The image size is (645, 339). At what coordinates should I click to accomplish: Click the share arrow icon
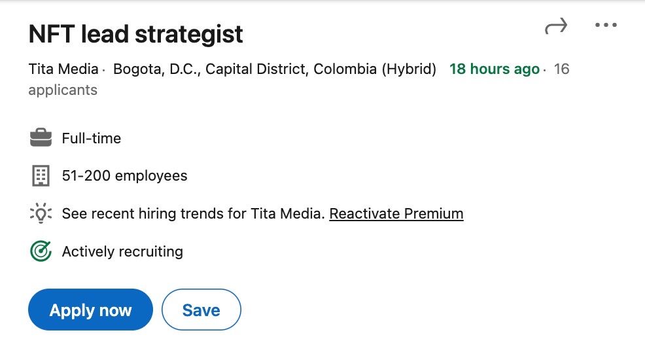point(556,26)
